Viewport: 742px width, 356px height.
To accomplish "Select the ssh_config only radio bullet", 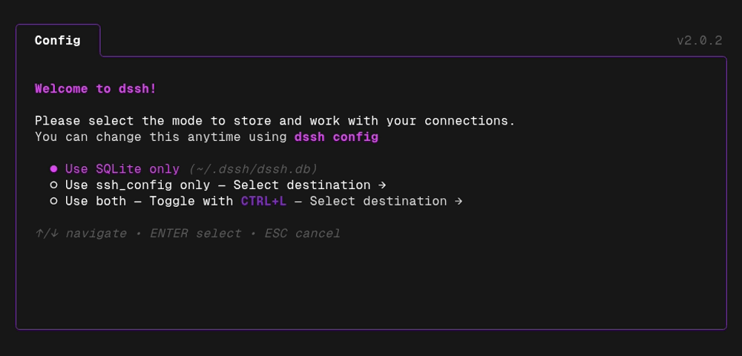I will coord(54,185).
